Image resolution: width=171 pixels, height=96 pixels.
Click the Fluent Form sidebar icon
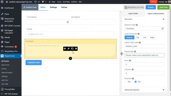(x=2, y=56)
